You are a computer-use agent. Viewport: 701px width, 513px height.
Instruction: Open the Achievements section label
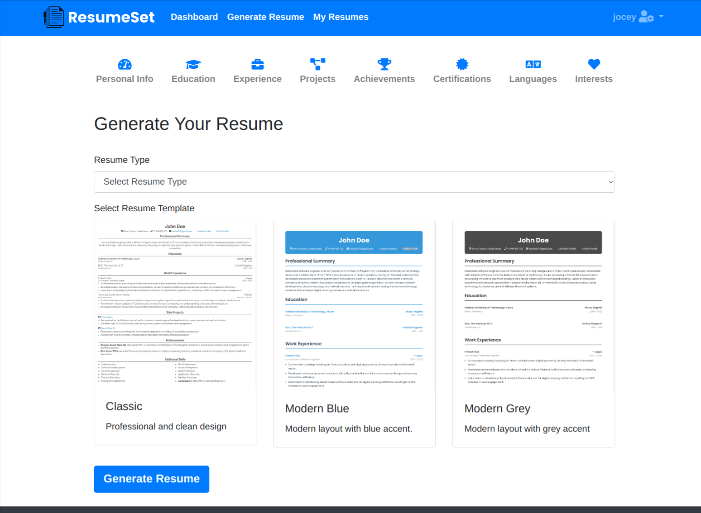pyautogui.click(x=384, y=79)
